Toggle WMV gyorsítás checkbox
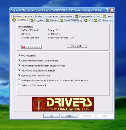Screen dimensions: 126x130 19,56
